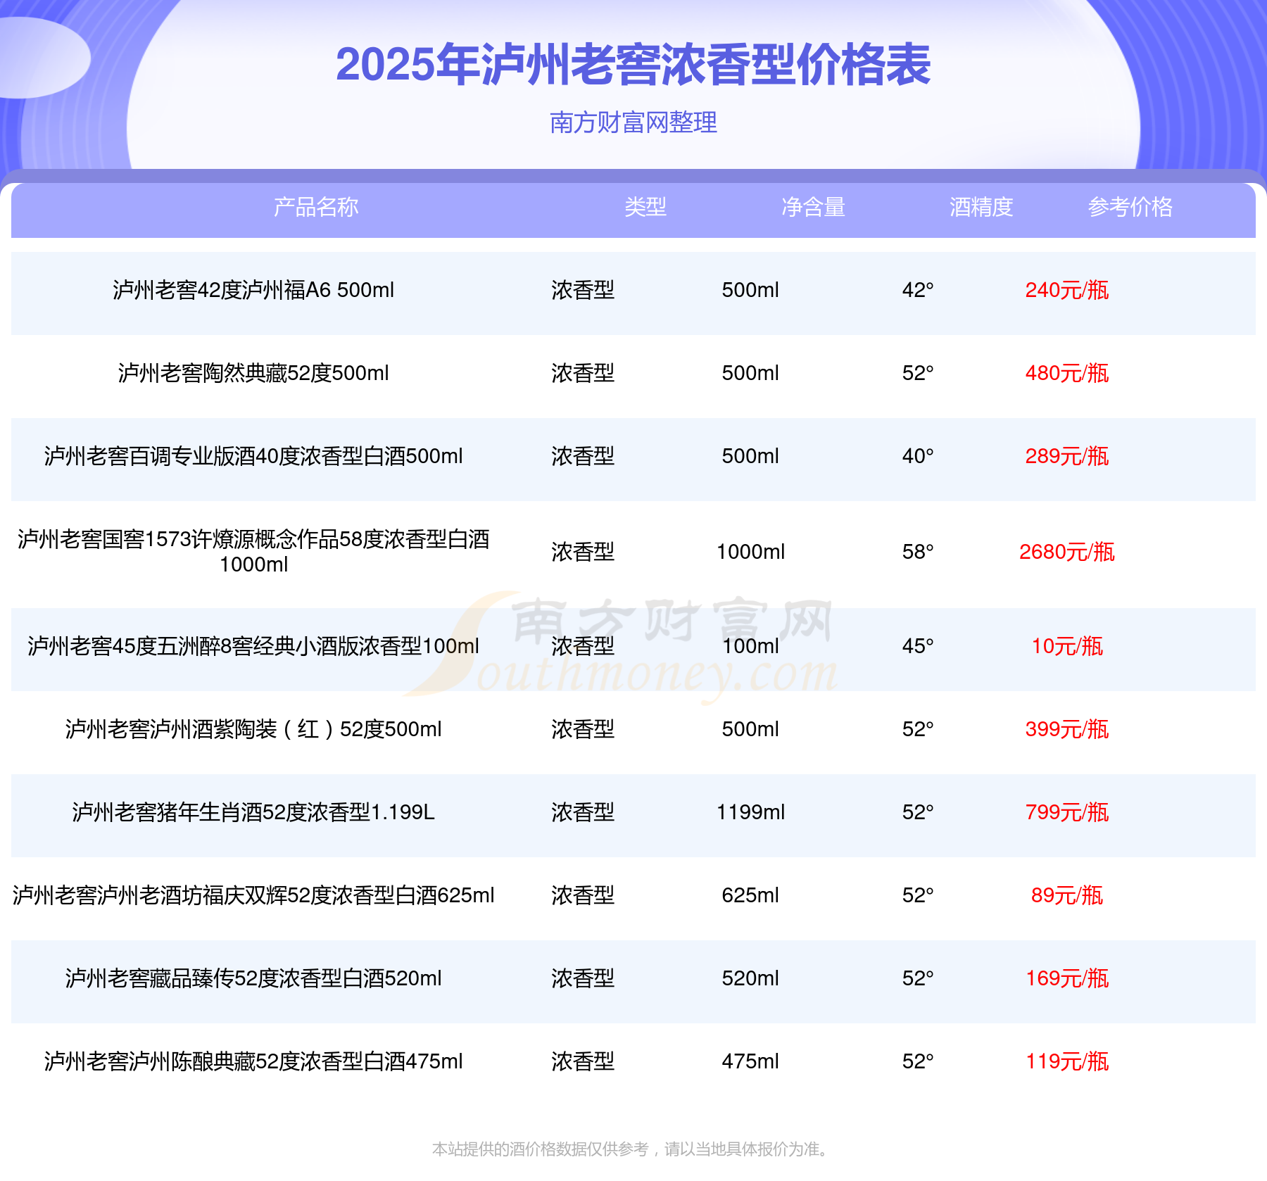1267x1181 pixels.
Task: Click the price 799元/瓶
Action: (1067, 812)
